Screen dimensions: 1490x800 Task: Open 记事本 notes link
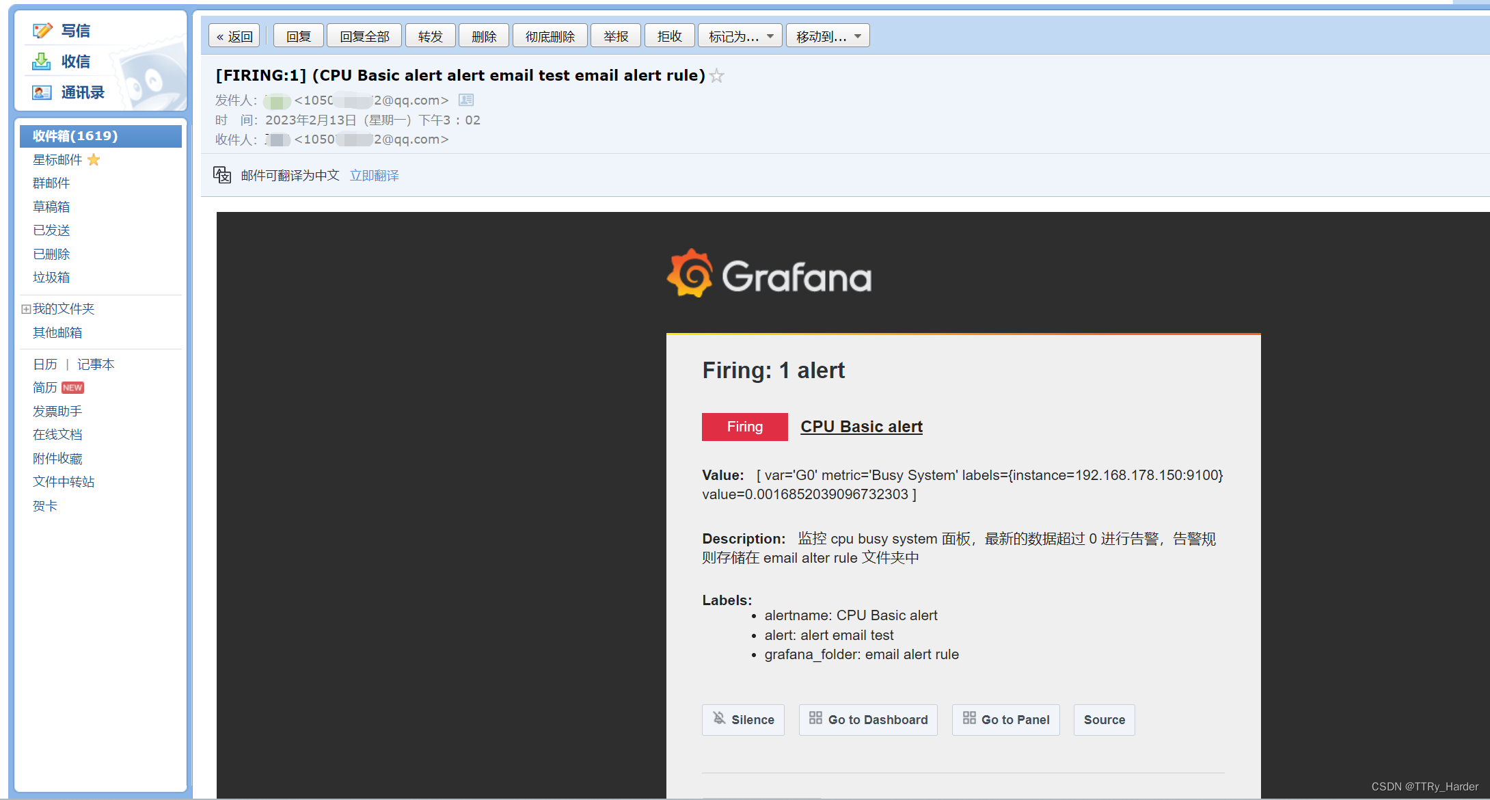[x=96, y=364]
